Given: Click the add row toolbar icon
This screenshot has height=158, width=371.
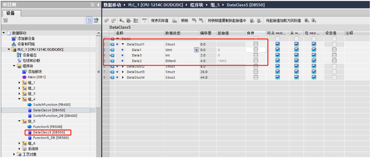Looking at the screenshot, I should tap(113, 21).
